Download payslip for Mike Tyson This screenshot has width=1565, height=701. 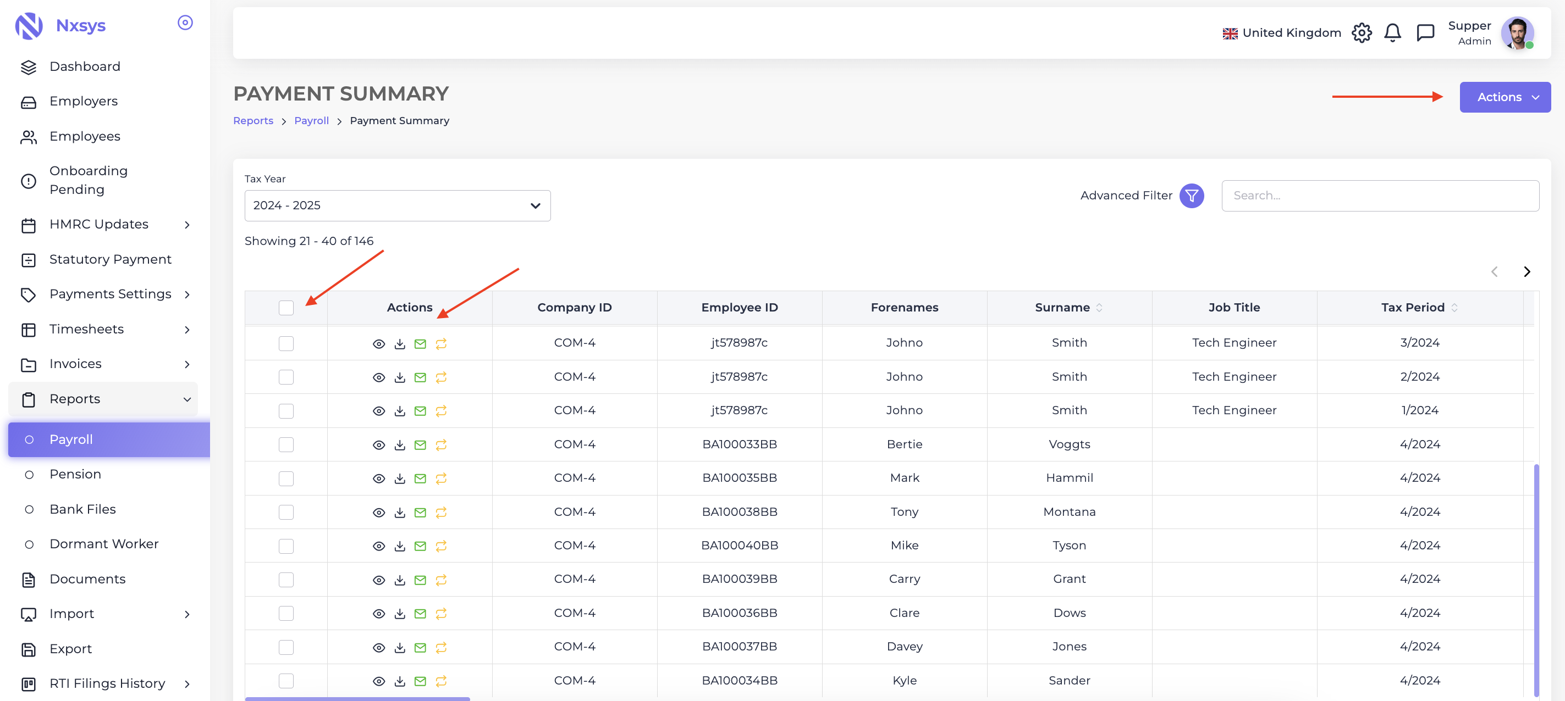tap(400, 546)
